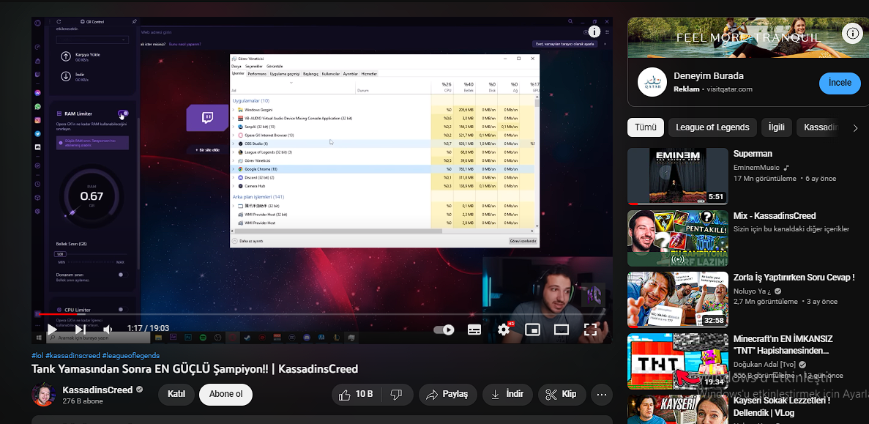Create a clip with the Klip button
The width and height of the screenshot is (869, 424).
click(561, 394)
